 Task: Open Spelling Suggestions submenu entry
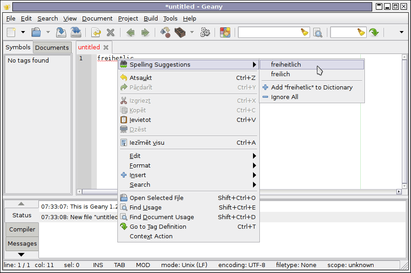coord(189,65)
